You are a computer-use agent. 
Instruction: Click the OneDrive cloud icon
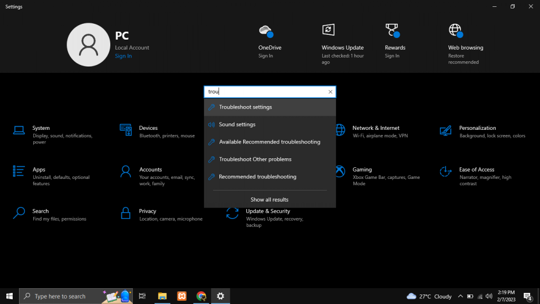[266, 31]
